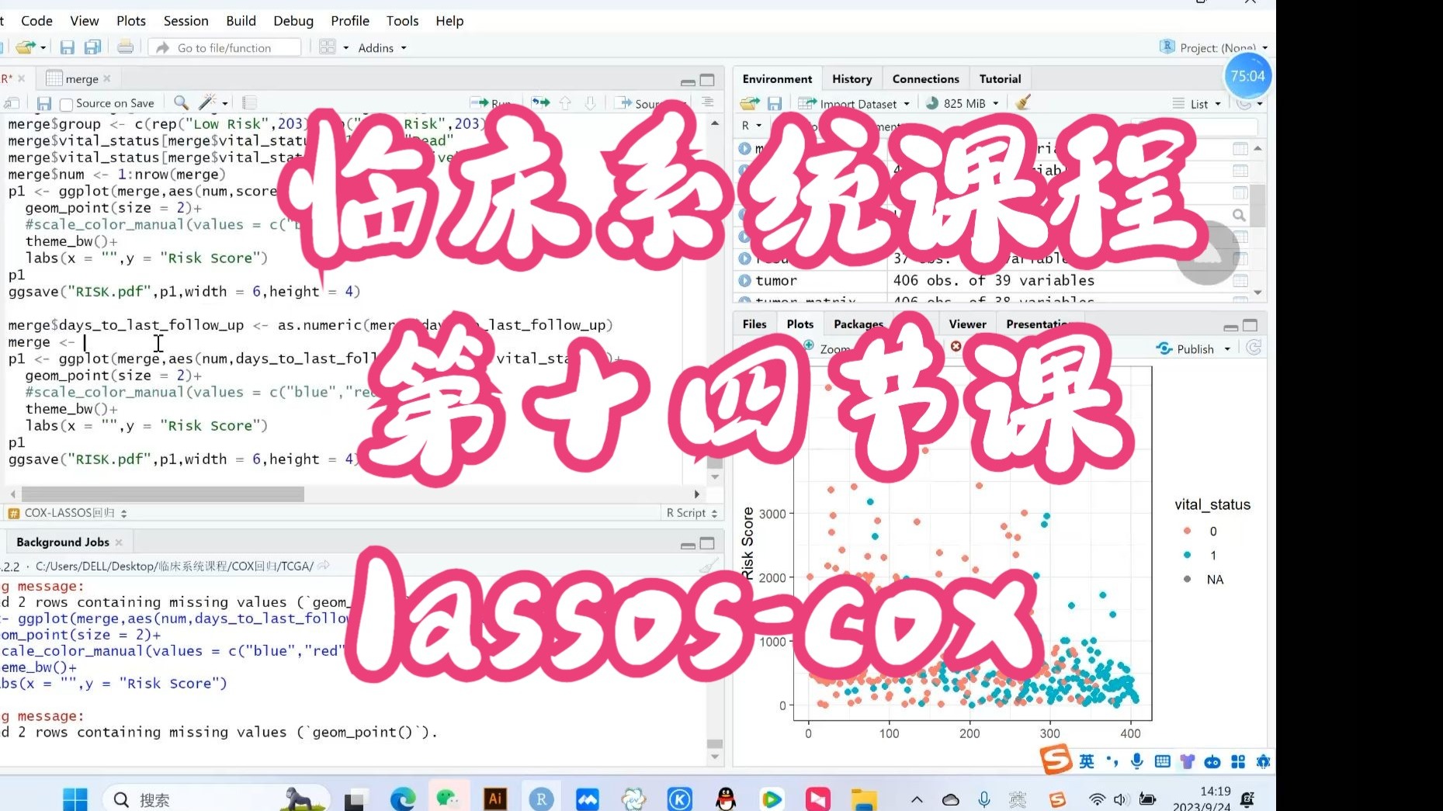
Task: Open the Import Dataset dropdown arrow
Action: click(907, 102)
